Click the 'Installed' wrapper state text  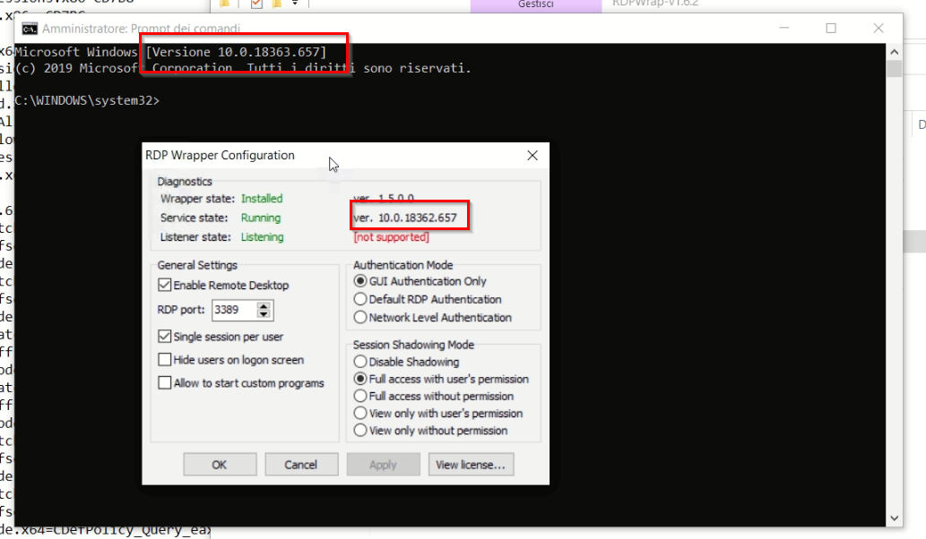262,198
